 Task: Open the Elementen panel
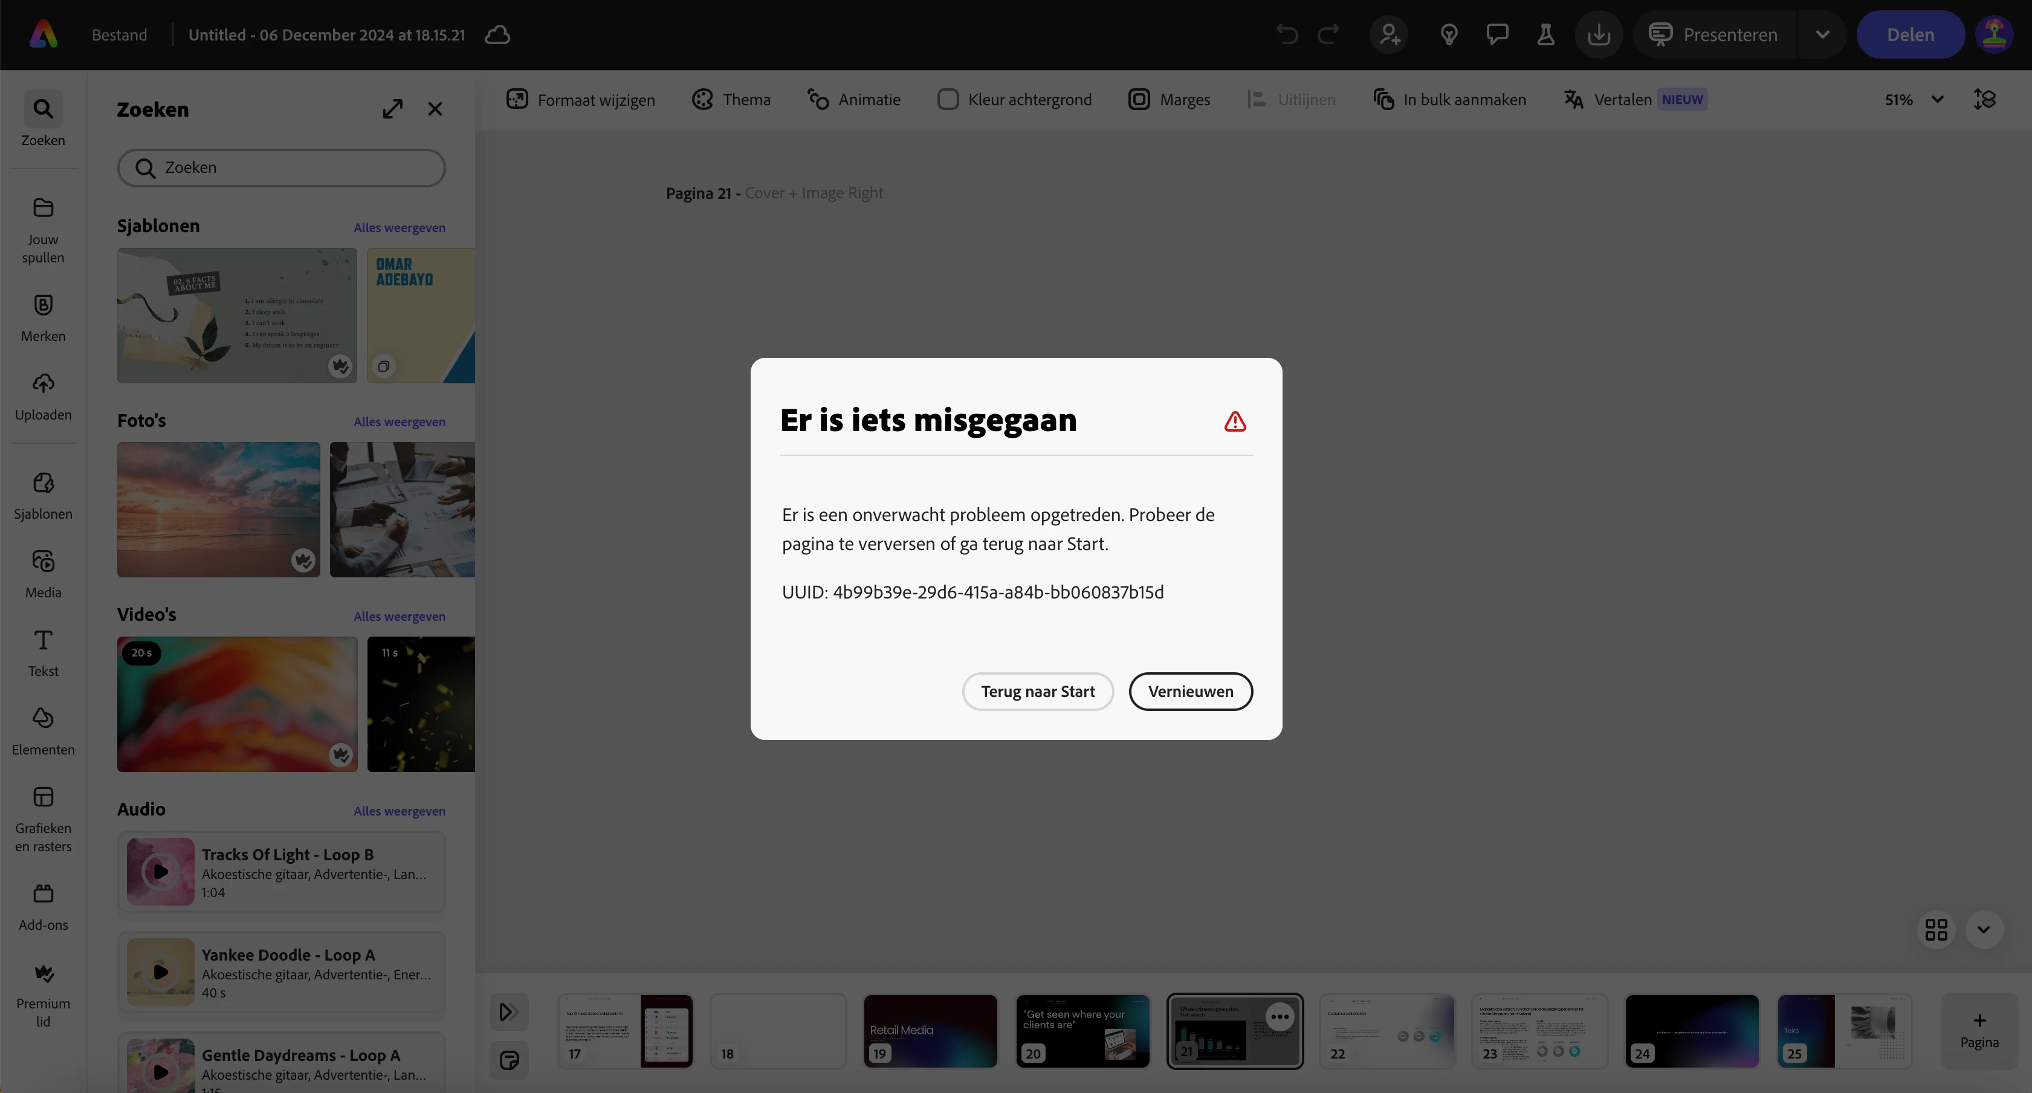pos(42,719)
